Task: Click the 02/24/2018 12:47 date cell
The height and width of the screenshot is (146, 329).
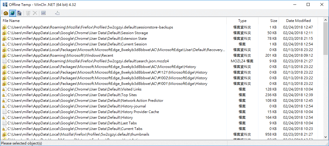Action: 298,27
